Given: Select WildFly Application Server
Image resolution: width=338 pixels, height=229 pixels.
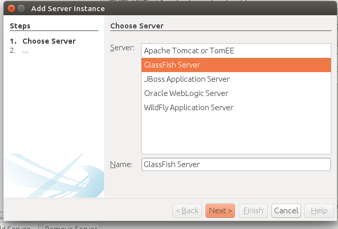Looking at the screenshot, I should [x=236, y=108].
